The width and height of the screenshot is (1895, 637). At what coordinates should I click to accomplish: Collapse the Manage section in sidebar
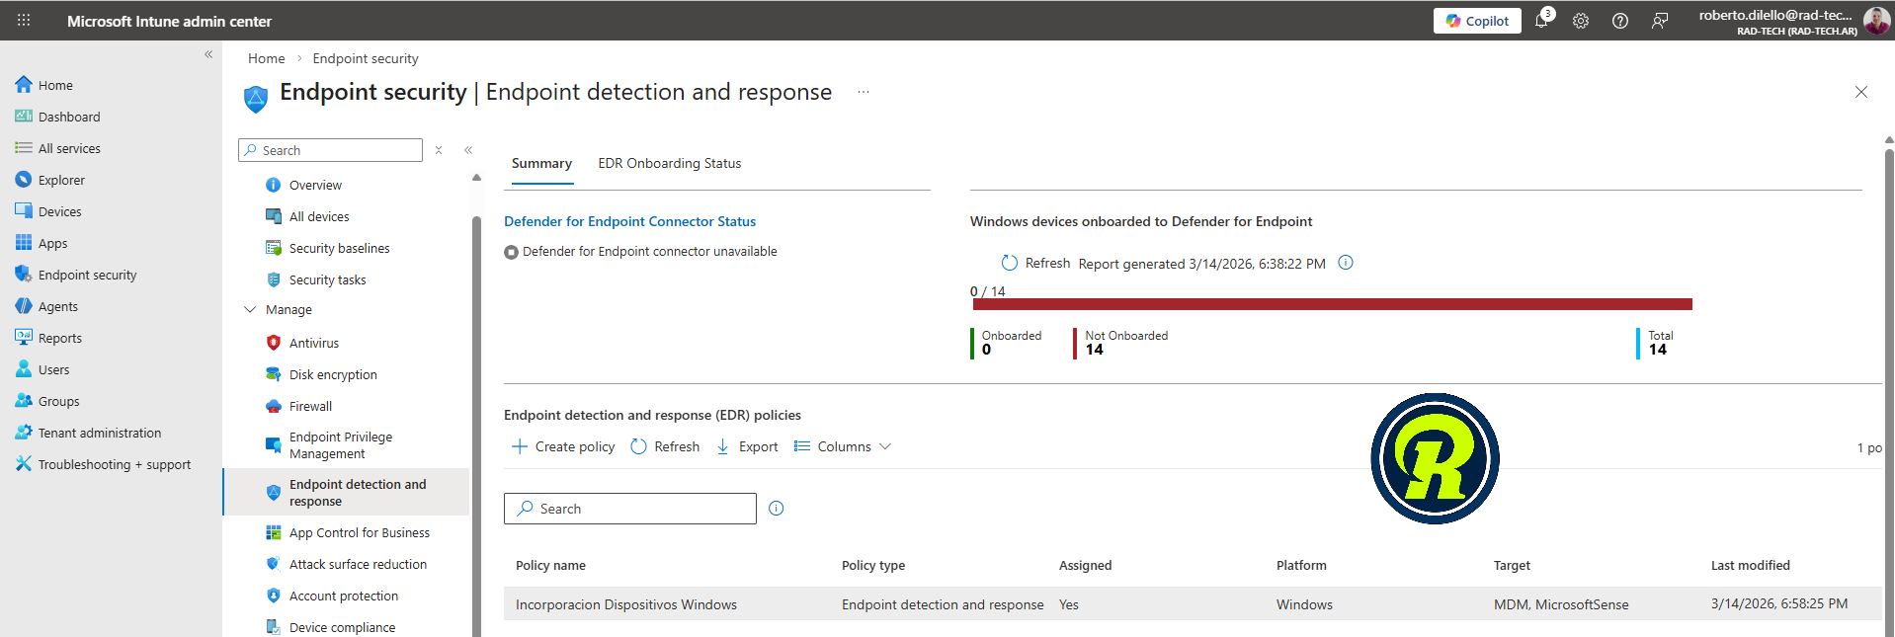click(x=250, y=310)
